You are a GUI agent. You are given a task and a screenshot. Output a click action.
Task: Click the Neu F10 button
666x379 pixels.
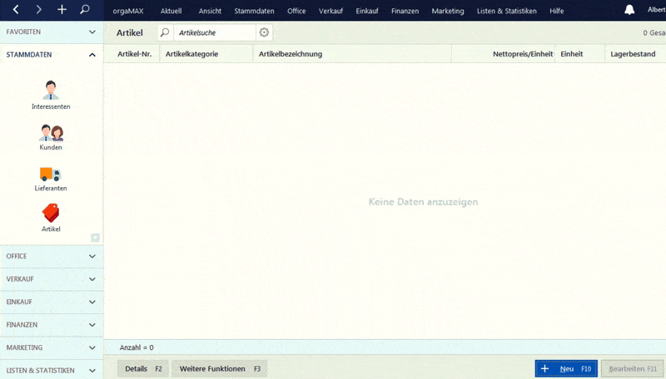click(566, 368)
